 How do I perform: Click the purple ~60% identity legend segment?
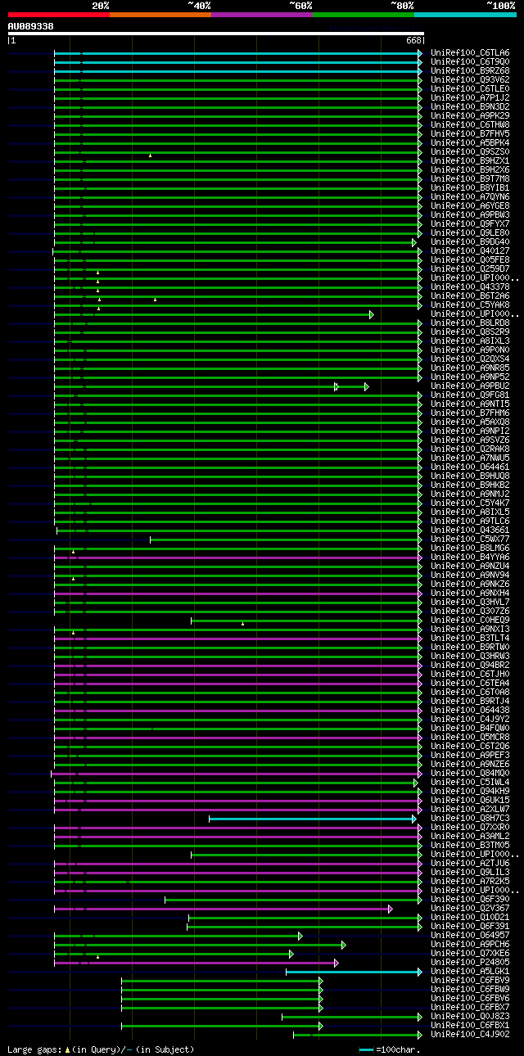262,15
